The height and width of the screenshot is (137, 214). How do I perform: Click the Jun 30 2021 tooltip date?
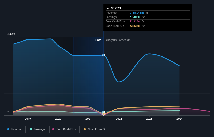[x=113, y=8]
